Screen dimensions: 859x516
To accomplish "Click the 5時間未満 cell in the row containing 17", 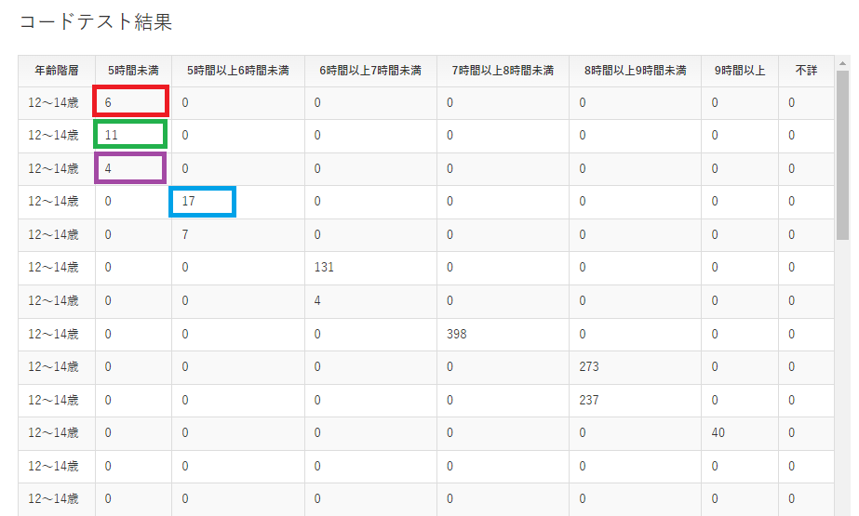I will pos(133,202).
